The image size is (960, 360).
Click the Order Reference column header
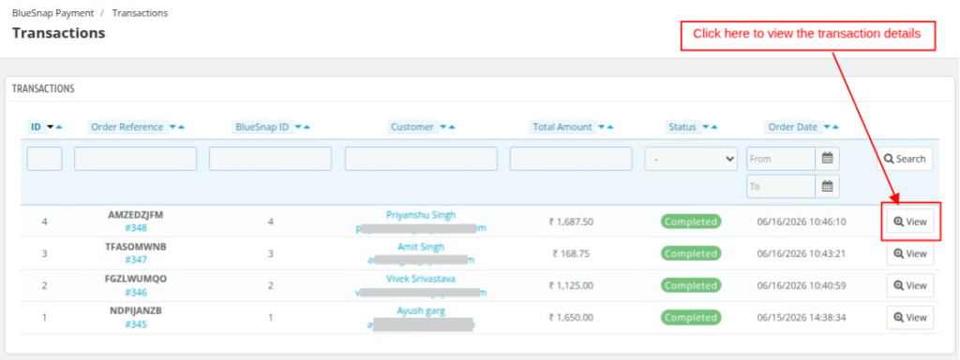tap(127, 127)
